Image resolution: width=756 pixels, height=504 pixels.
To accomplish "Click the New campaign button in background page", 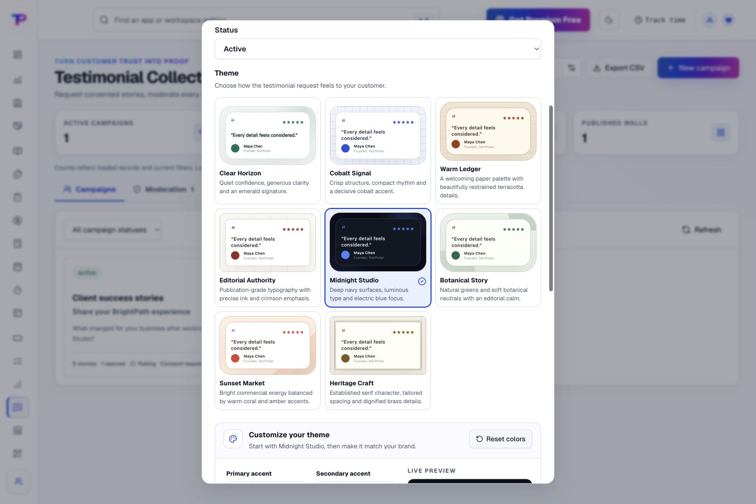I will pyautogui.click(x=698, y=68).
